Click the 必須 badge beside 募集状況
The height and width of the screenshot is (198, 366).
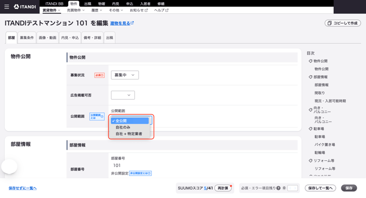click(99, 75)
